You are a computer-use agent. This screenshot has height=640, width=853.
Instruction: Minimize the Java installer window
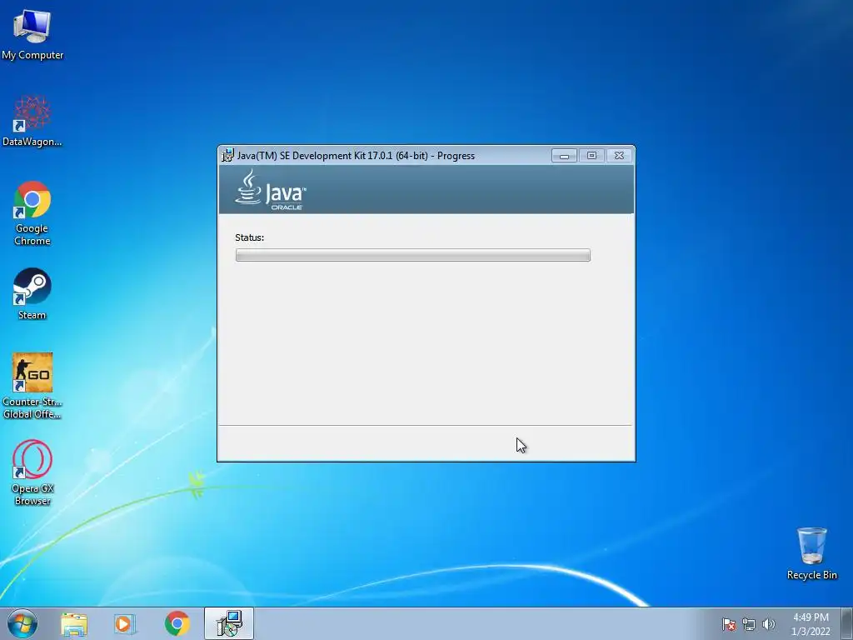pos(564,156)
